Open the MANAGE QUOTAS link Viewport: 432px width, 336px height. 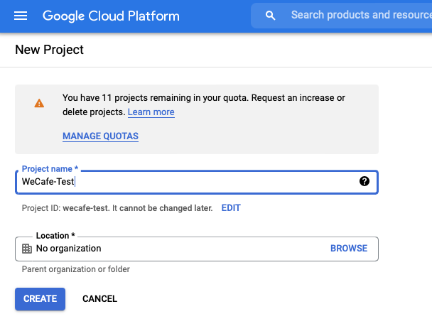point(100,136)
